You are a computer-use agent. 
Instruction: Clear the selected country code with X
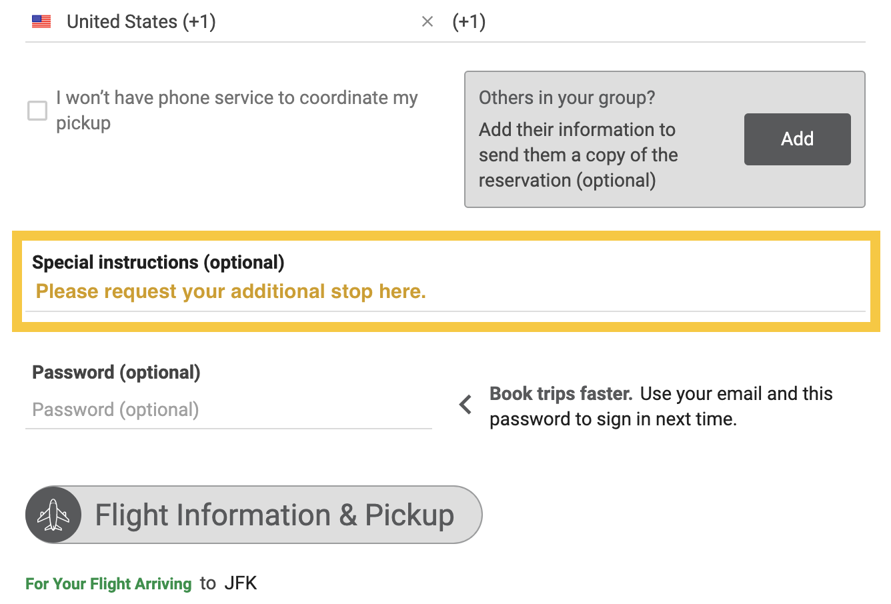point(427,22)
